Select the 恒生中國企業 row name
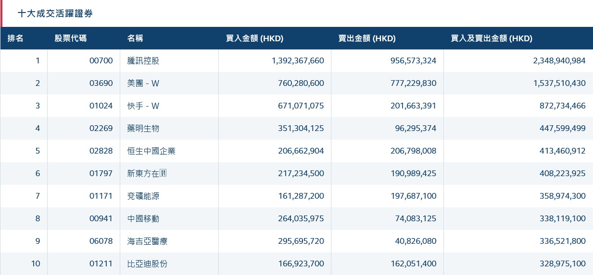 tap(151, 151)
